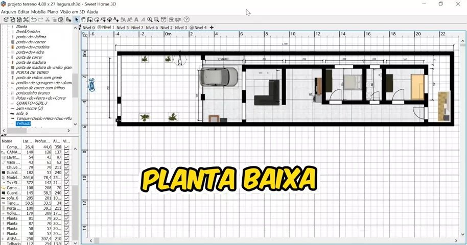Click the Add furniture icon
The height and width of the screenshot is (245, 467).
(x=68, y=20)
